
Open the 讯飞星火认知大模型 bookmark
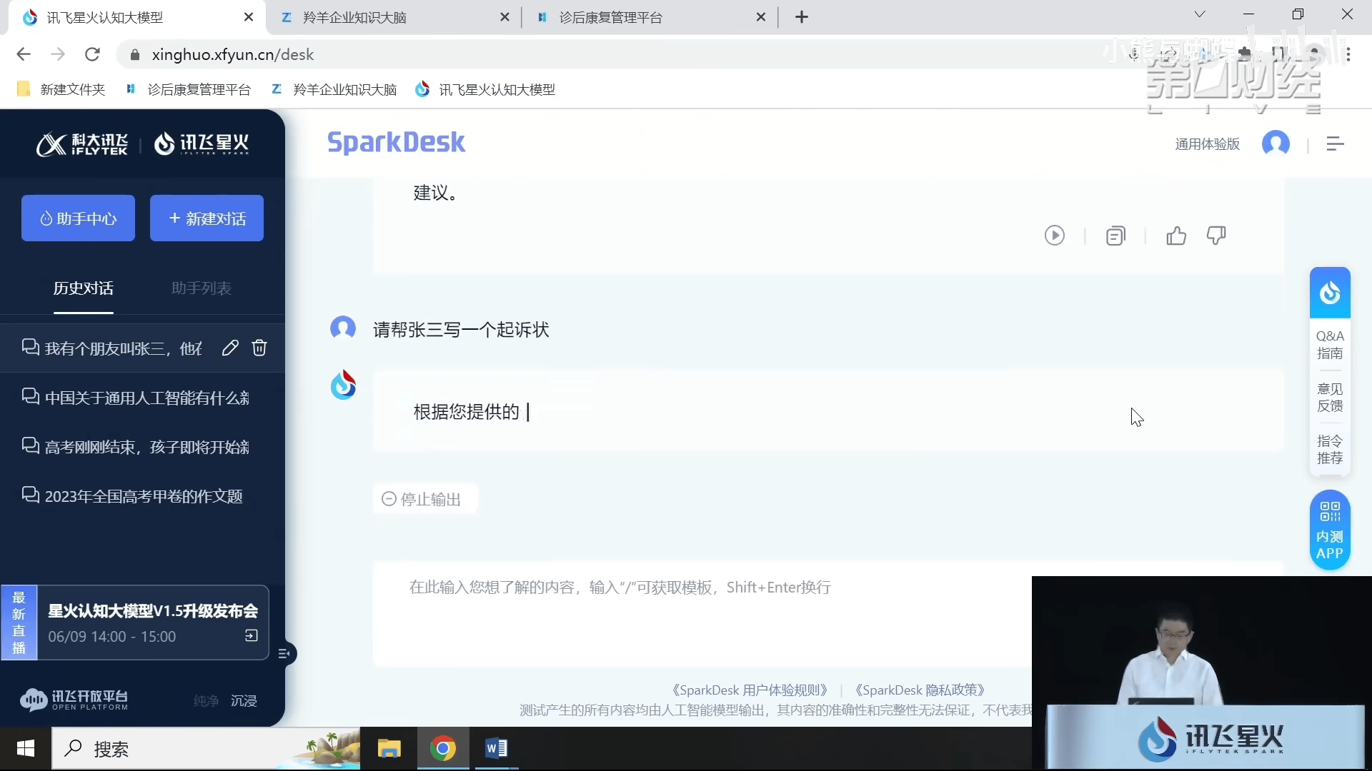pyautogui.click(x=485, y=89)
